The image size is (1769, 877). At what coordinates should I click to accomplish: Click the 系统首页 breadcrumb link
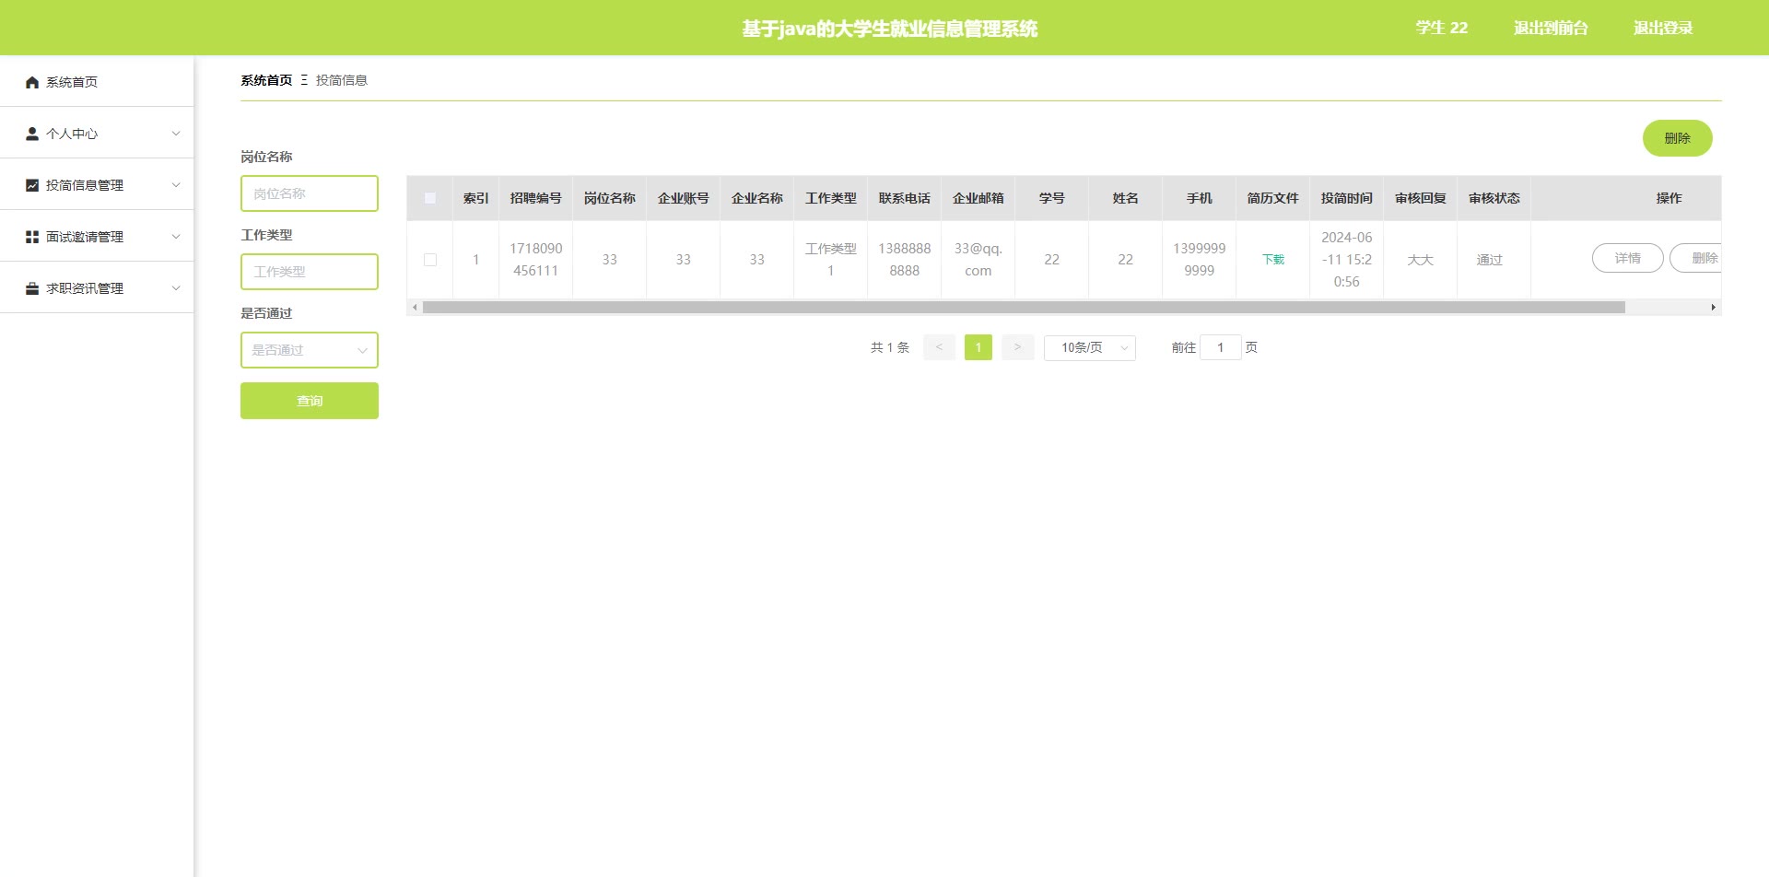[x=266, y=80]
